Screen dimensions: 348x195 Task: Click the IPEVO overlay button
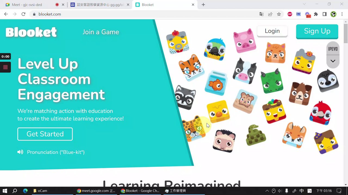tap(333, 49)
